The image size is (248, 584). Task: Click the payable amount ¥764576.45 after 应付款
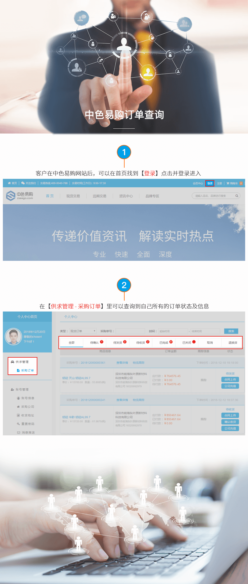(x=172, y=376)
